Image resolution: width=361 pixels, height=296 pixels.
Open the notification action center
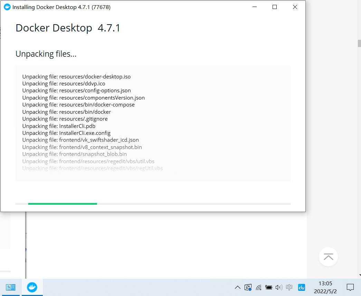click(x=350, y=287)
